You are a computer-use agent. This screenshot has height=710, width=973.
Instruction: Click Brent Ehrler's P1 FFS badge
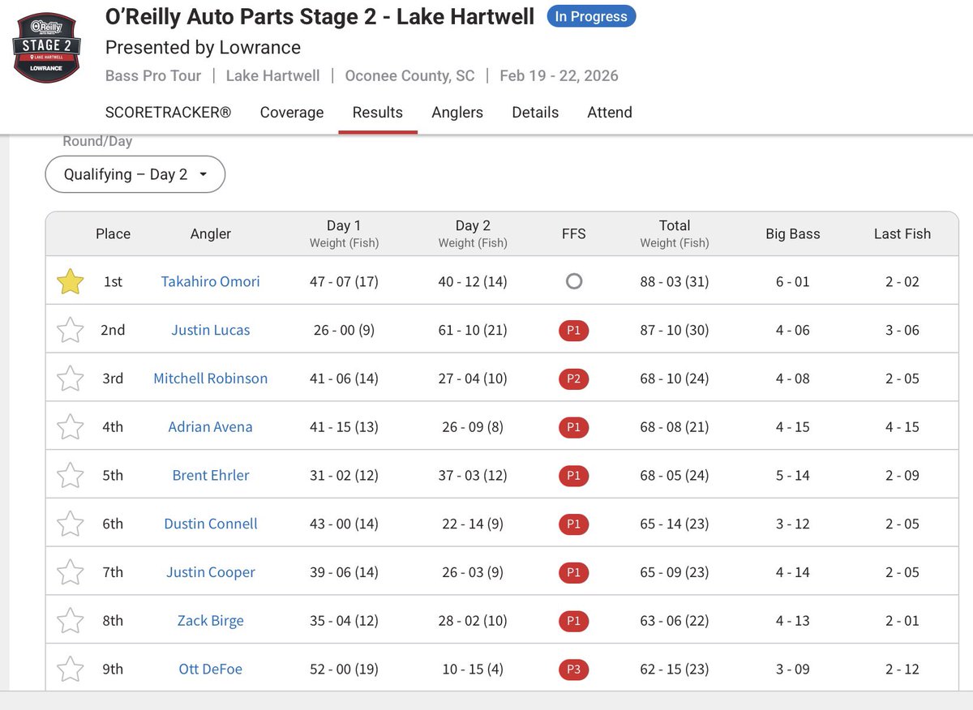(574, 475)
